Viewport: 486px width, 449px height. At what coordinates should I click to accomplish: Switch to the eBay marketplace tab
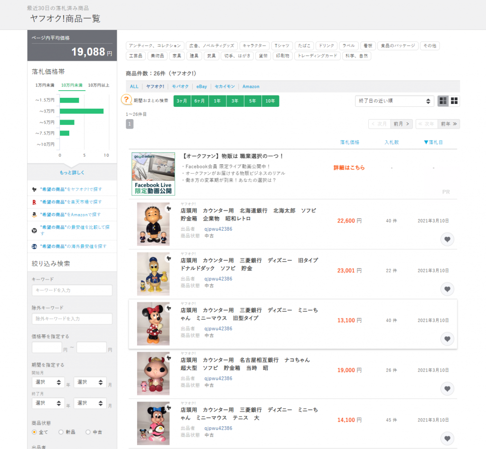(202, 86)
